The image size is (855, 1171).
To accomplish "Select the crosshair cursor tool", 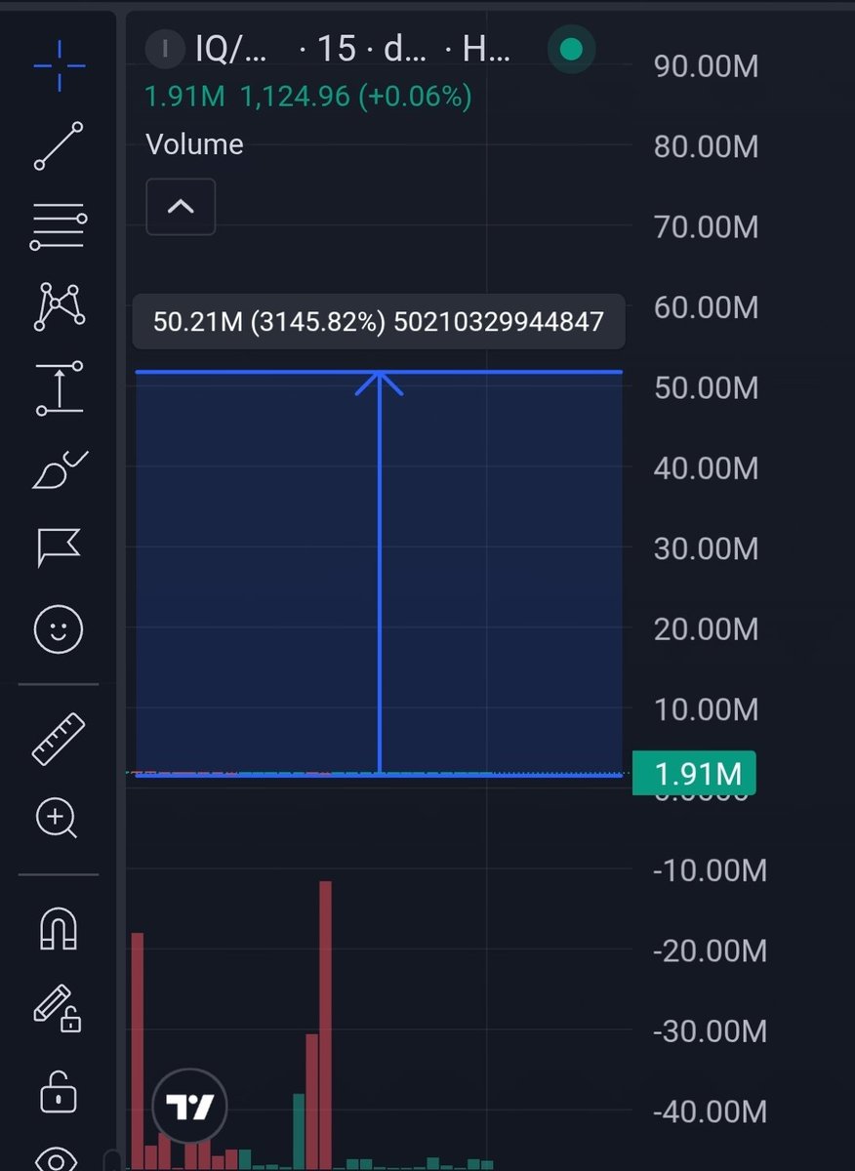I will (x=60, y=65).
